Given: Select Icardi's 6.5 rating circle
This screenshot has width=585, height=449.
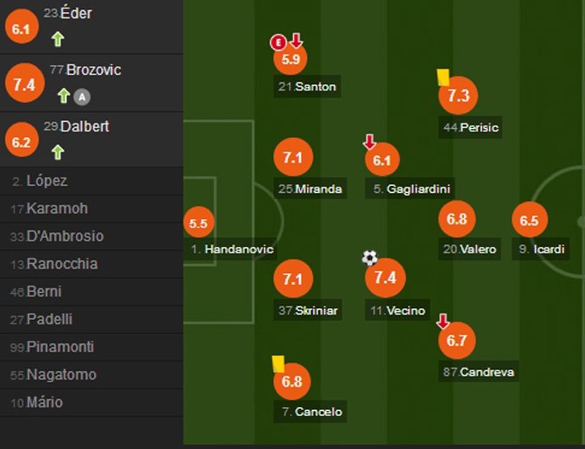Looking at the screenshot, I should pyautogui.click(x=529, y=220).
